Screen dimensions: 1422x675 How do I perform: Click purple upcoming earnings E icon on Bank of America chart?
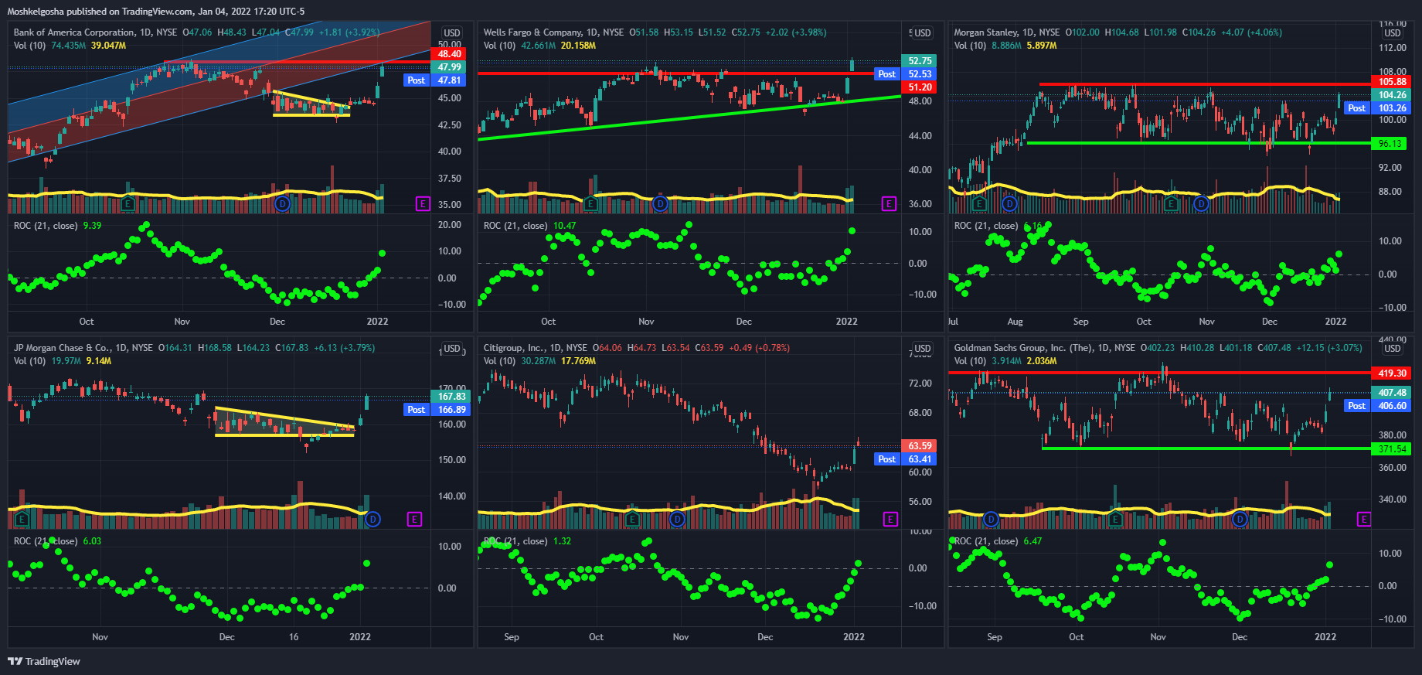pyautogui.click(x=423, y=204)
